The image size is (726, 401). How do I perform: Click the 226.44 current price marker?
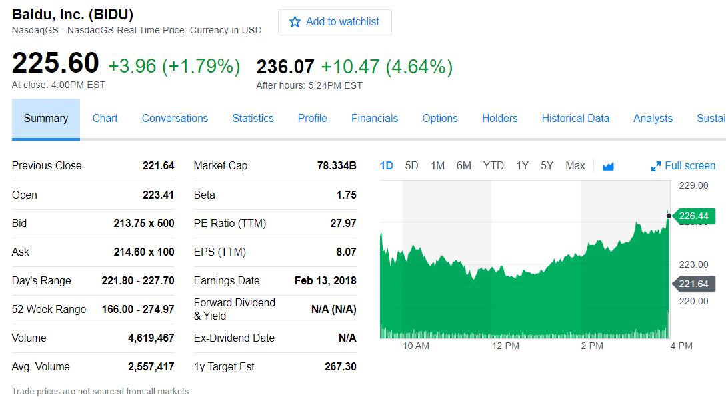coord(694,216)
